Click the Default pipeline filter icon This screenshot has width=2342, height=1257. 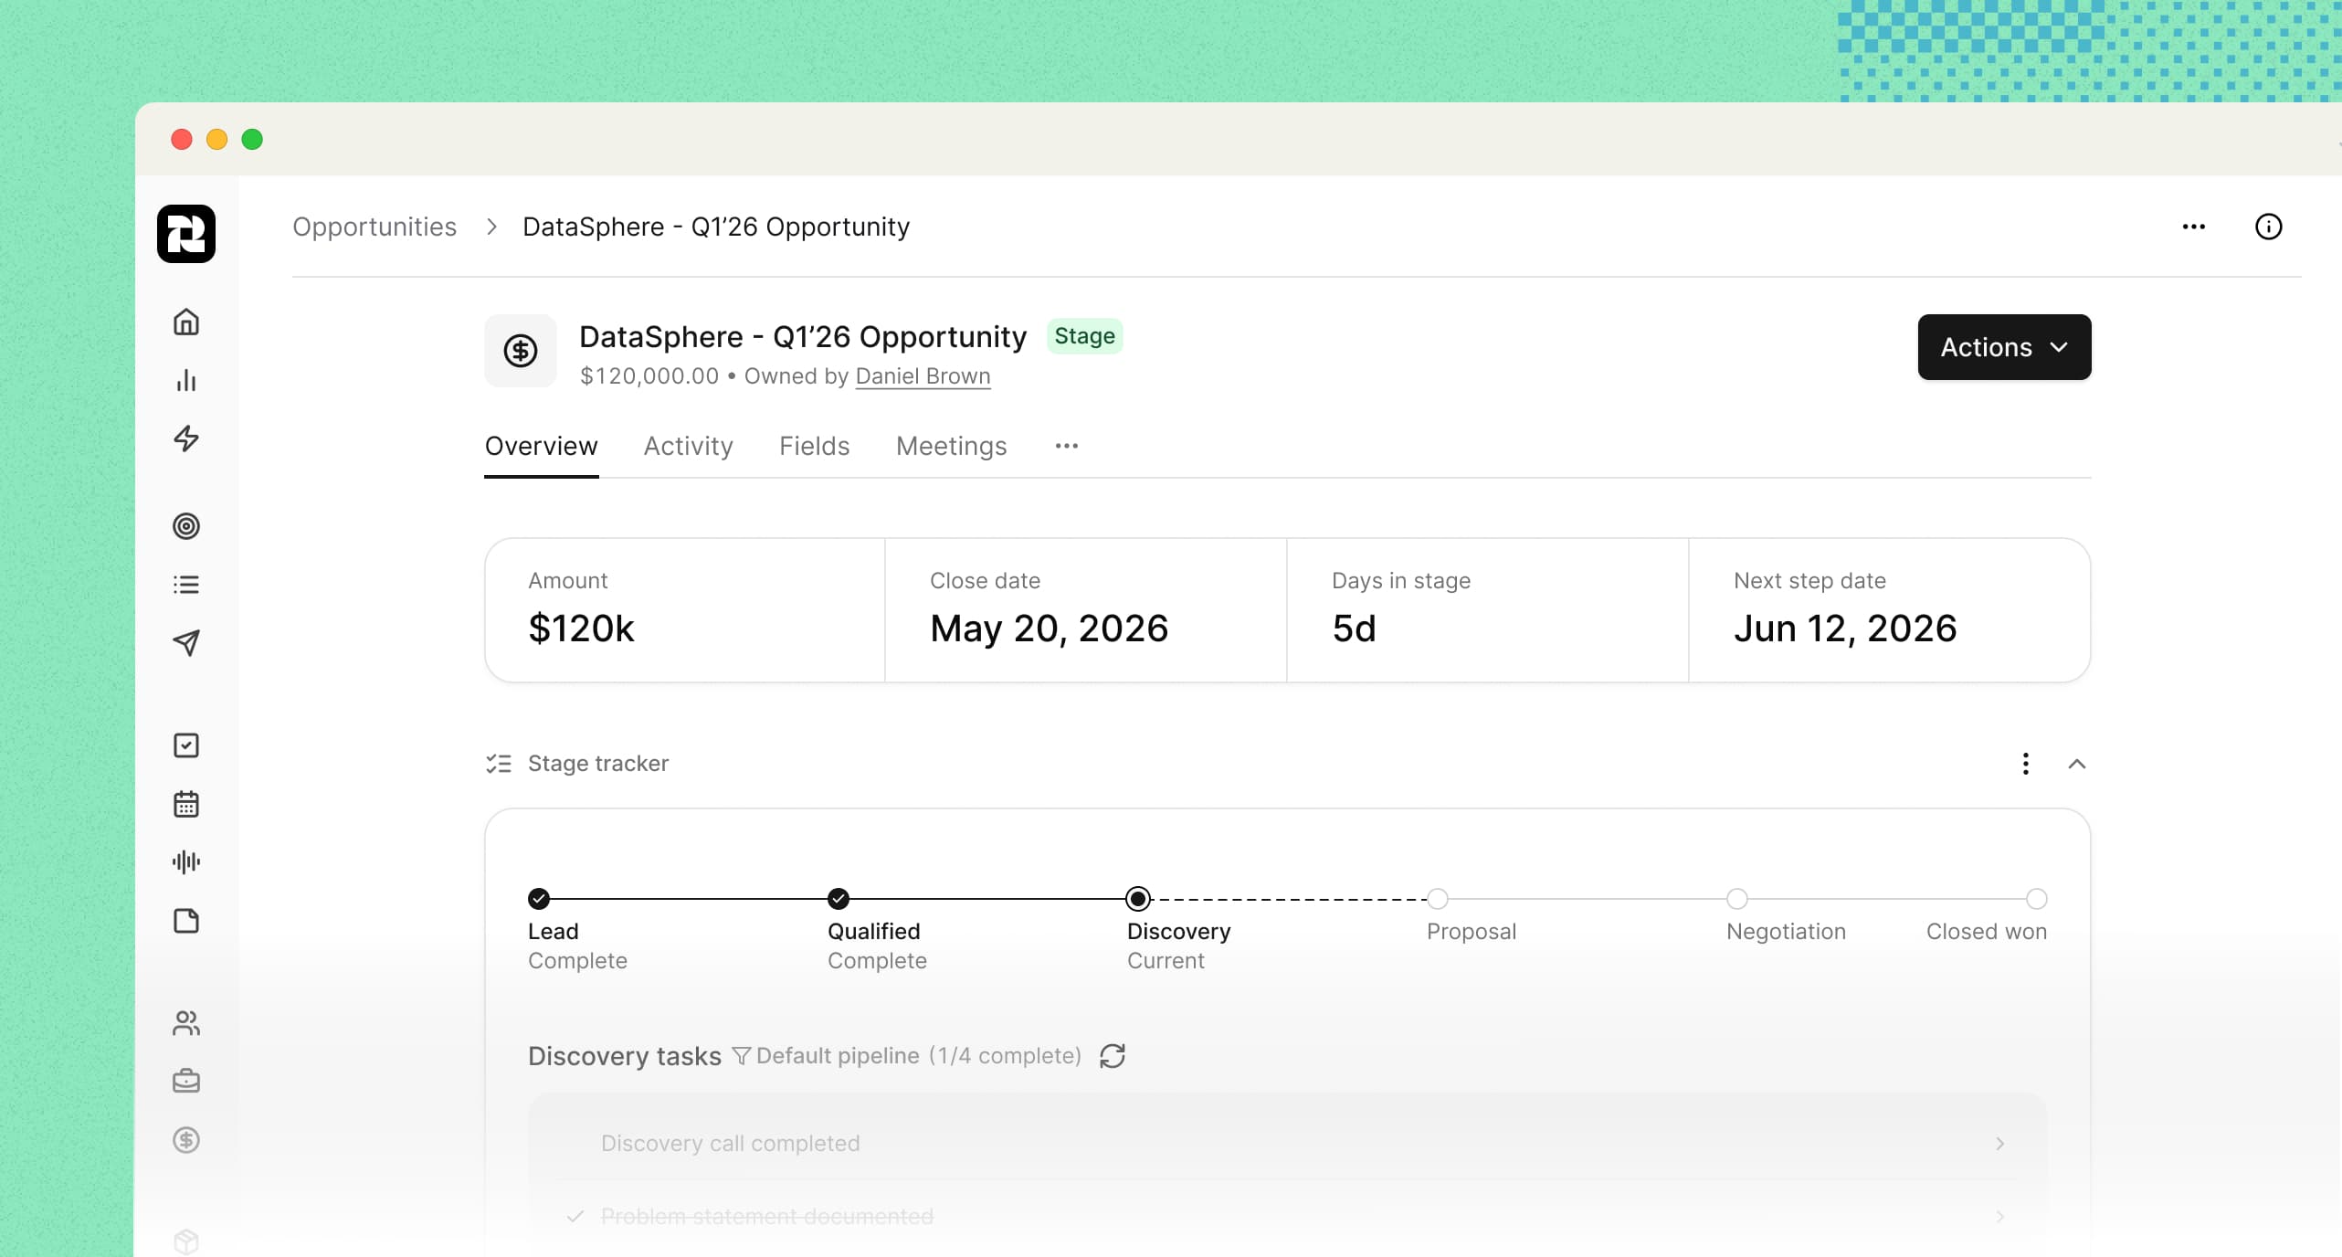742,1056
